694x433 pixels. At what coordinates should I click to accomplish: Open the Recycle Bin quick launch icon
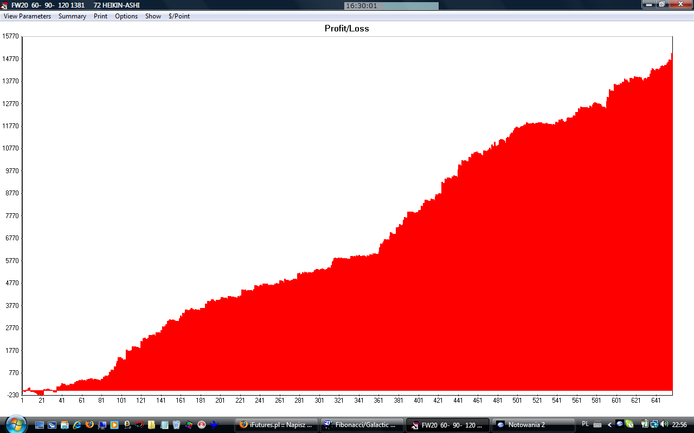tap(177, 425)
